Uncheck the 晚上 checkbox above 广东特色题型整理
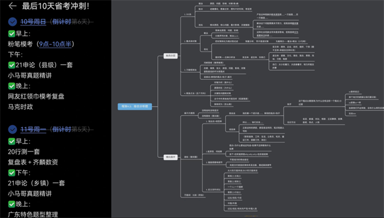384x218 pixels. [x=11, y=204]
